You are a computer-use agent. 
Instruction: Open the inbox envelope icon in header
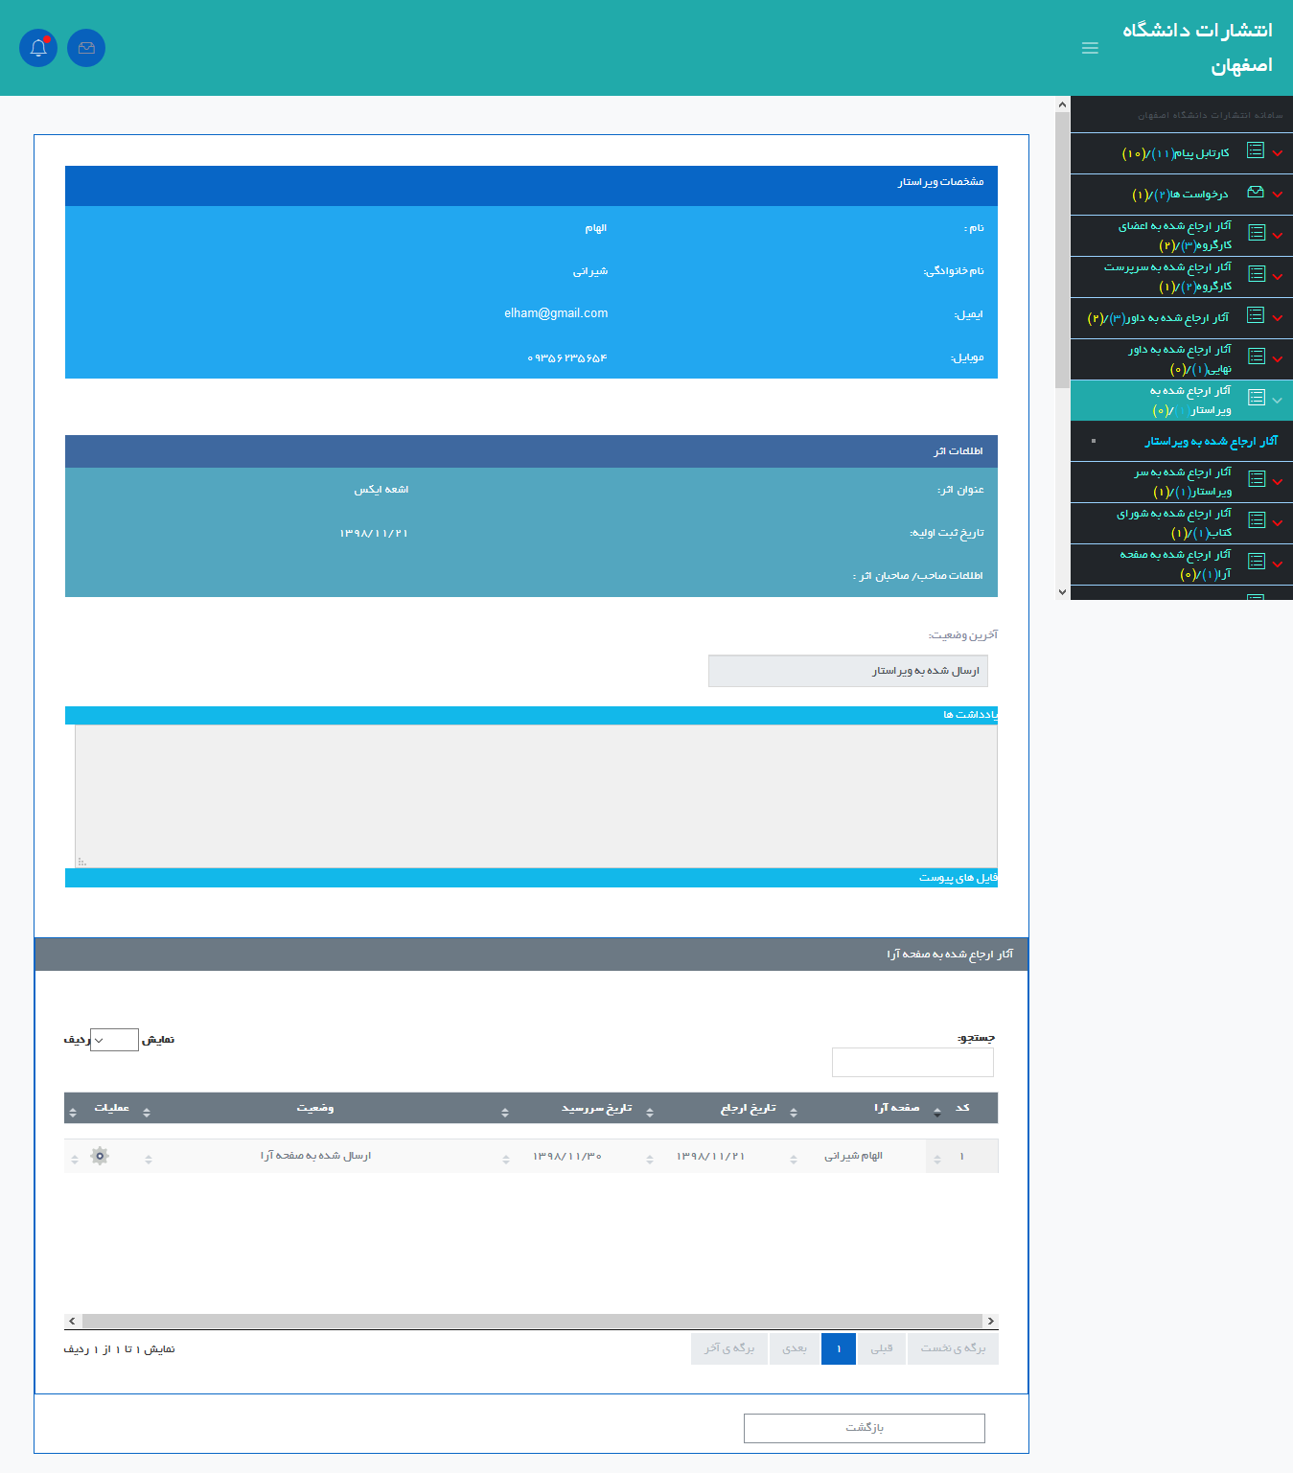[86, 48]
